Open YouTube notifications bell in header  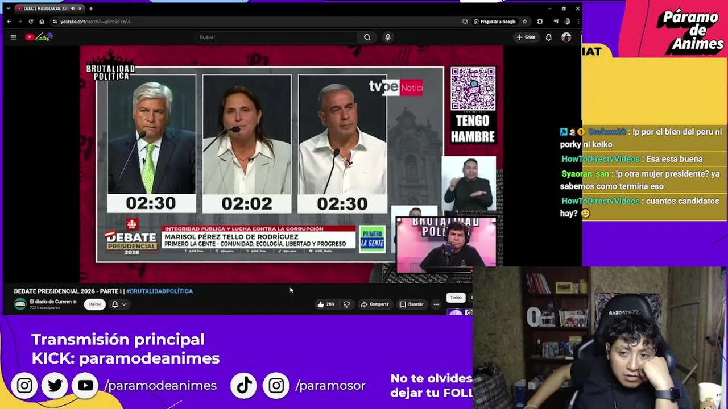[x=549, y=37]
